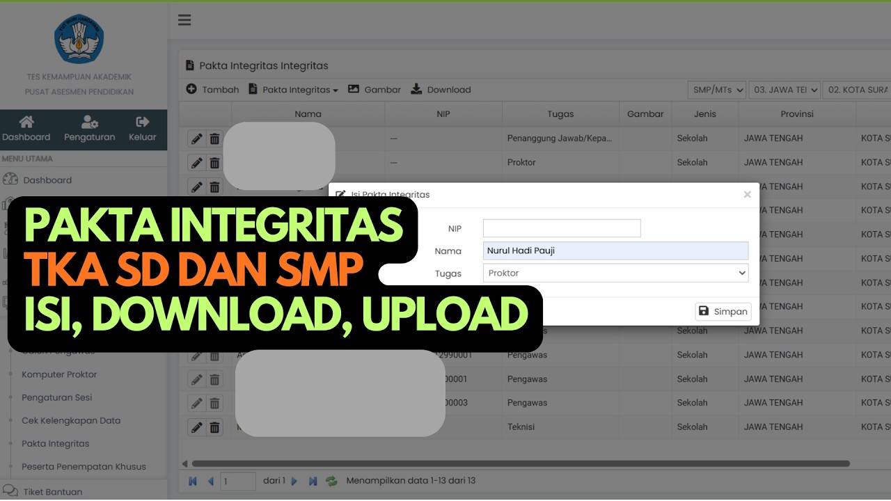The height and width of the screenshot is (501, 891).
Task: Go to the previous page
Action: [210, 481]
